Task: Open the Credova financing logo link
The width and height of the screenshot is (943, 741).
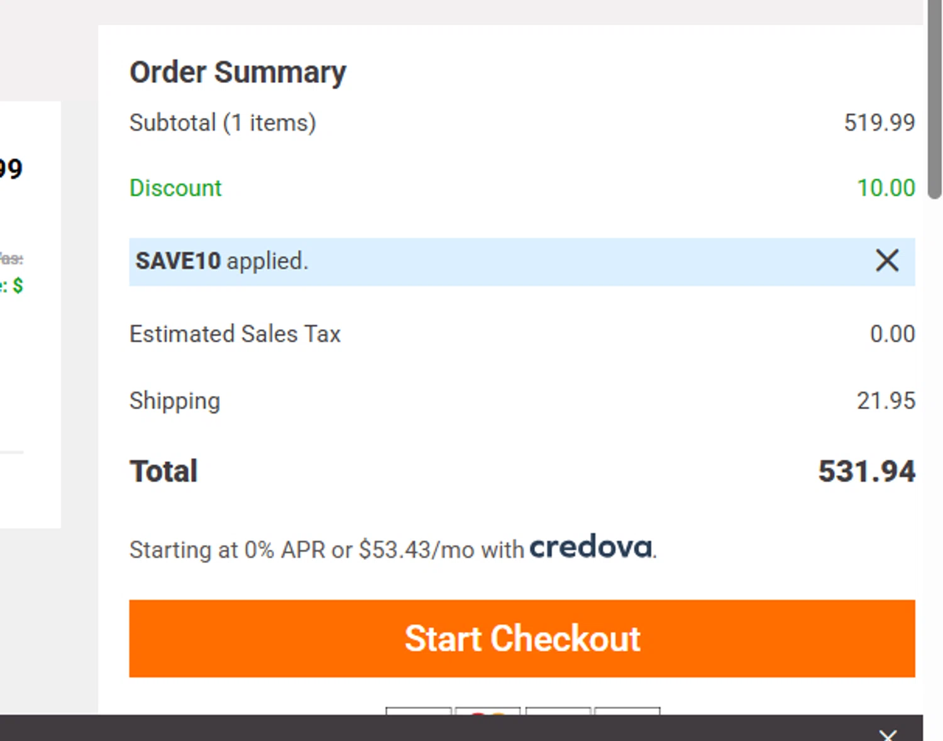Action: click(x=591, y=547)
